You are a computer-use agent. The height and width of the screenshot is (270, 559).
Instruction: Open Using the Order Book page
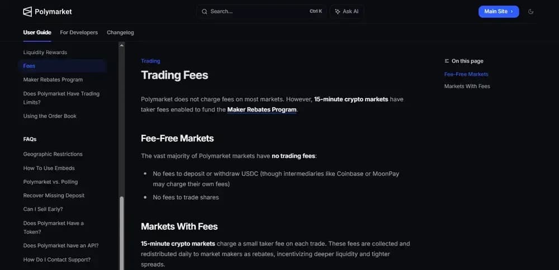pyautogui.click(x=50, y=116)
